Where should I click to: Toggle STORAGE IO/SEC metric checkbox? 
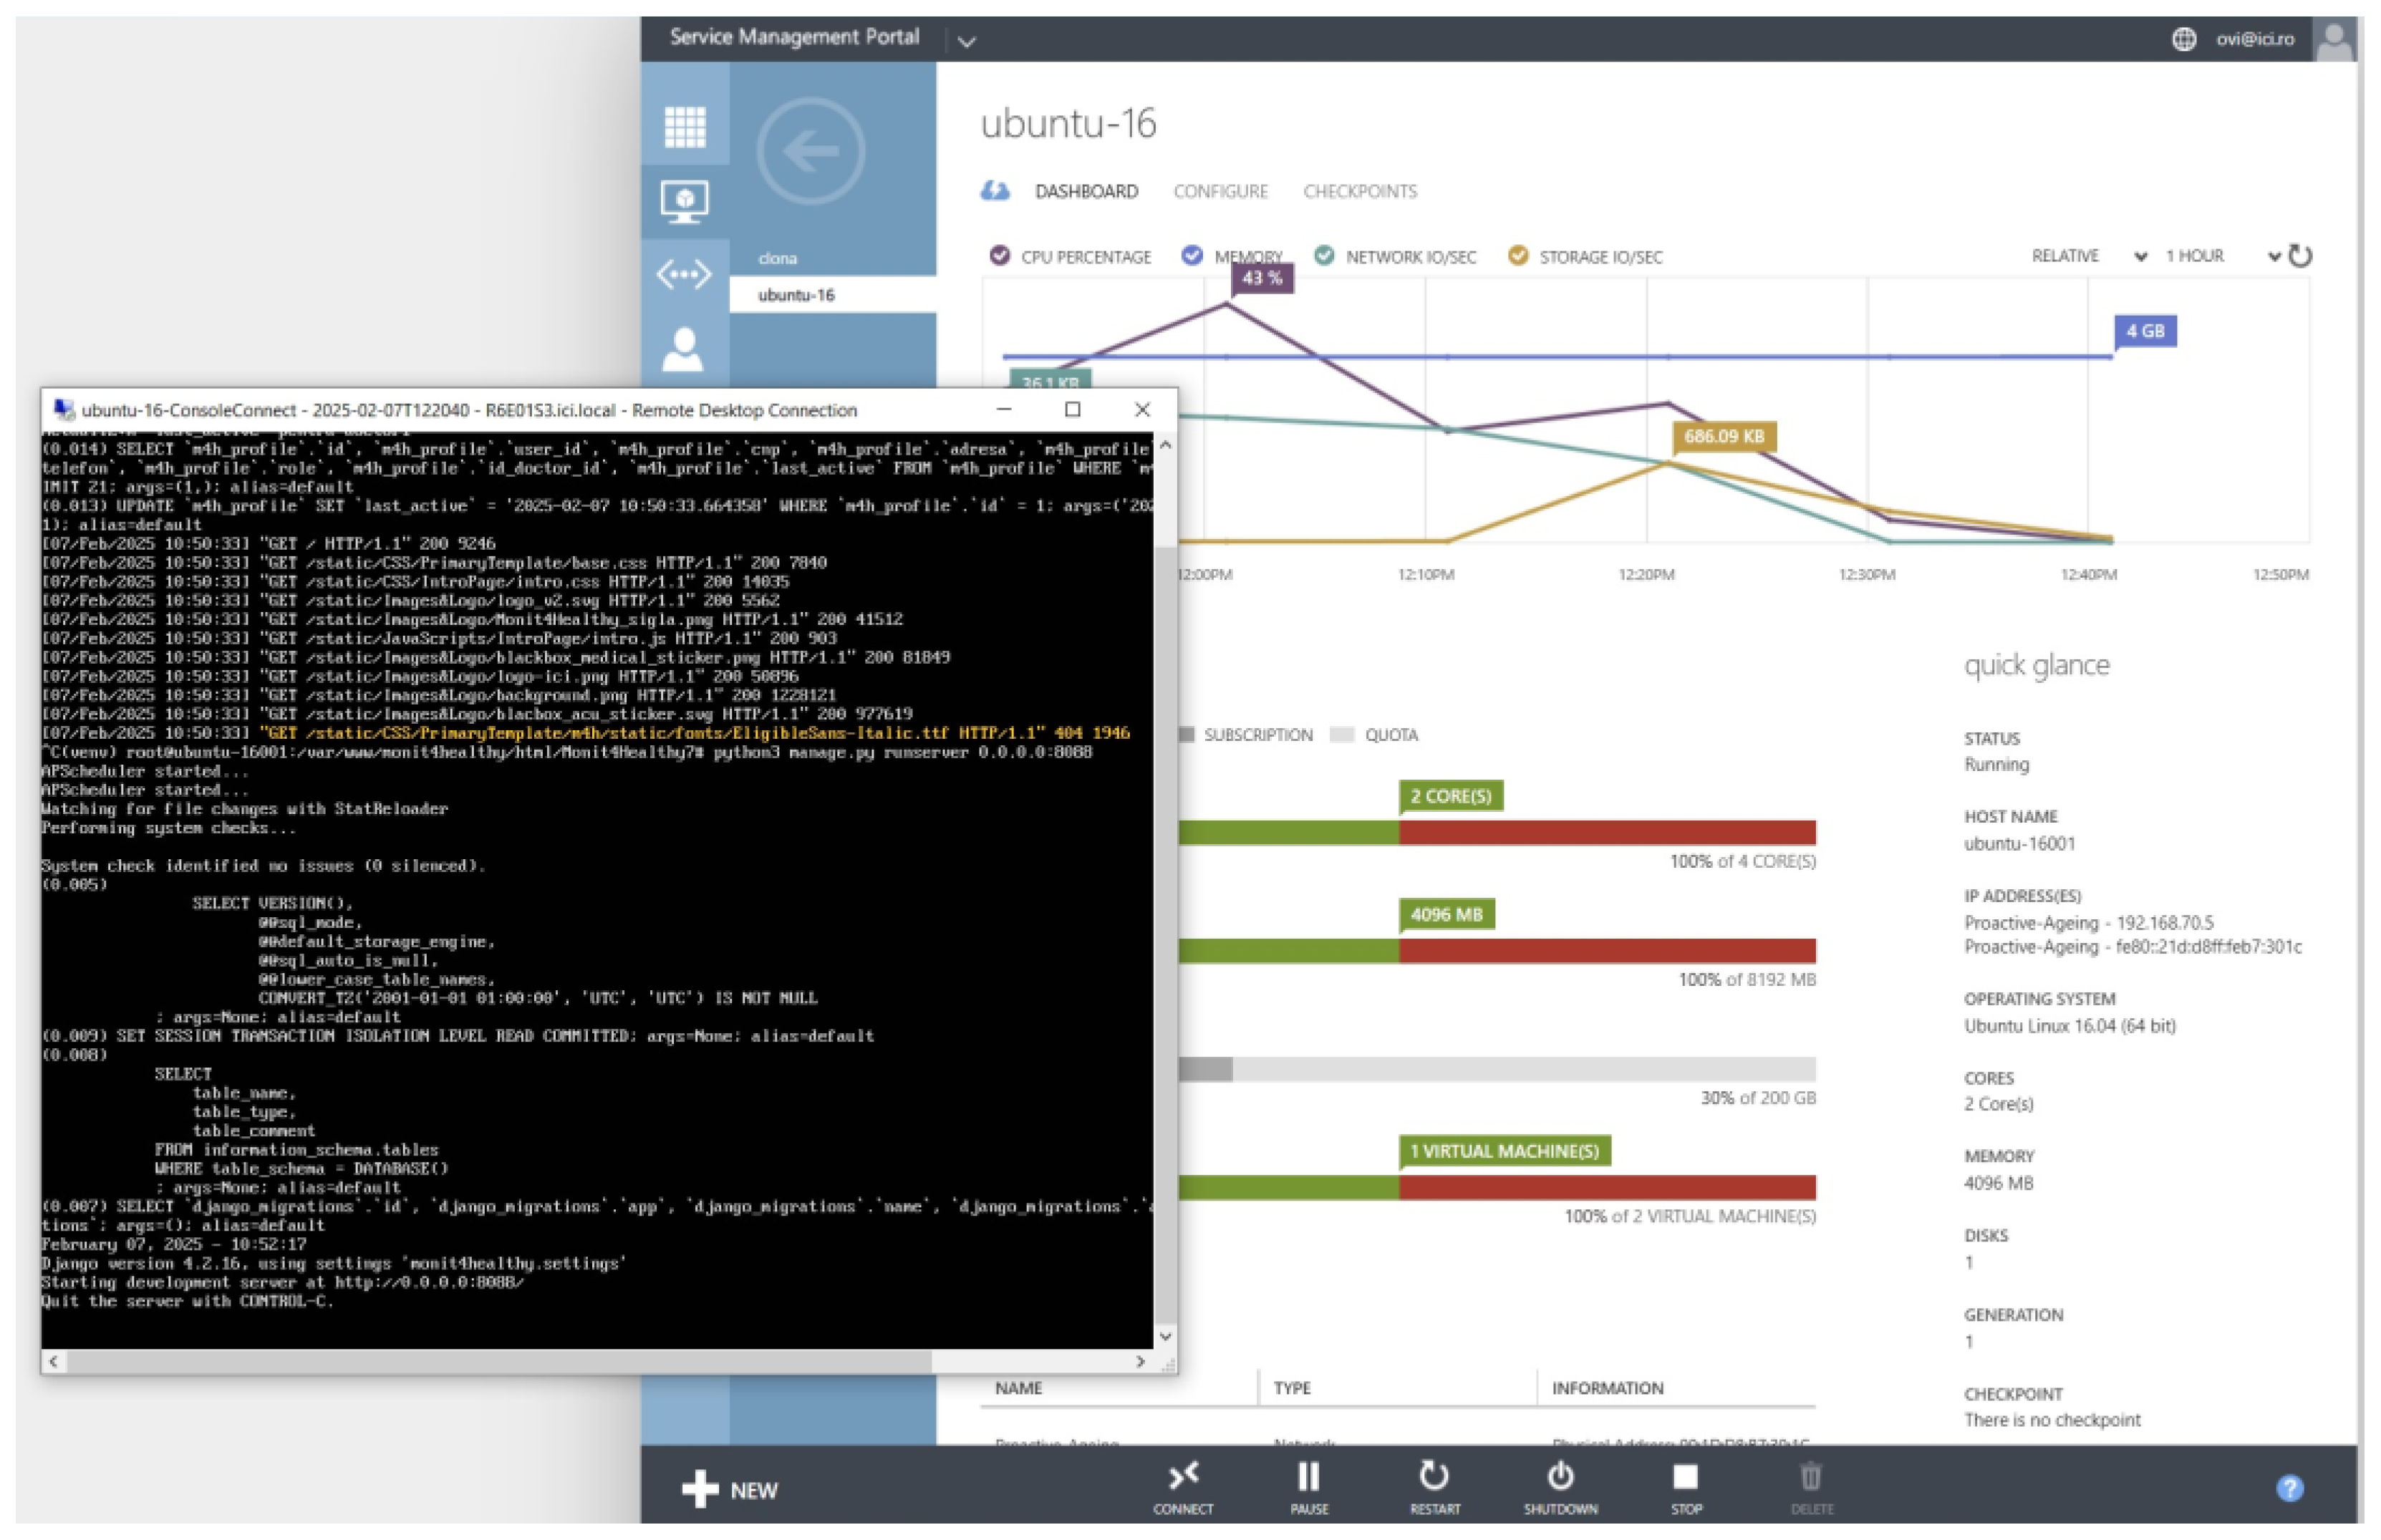1517,256
